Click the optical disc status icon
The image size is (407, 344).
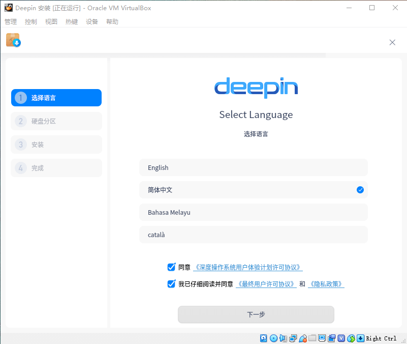click(273, 338)
